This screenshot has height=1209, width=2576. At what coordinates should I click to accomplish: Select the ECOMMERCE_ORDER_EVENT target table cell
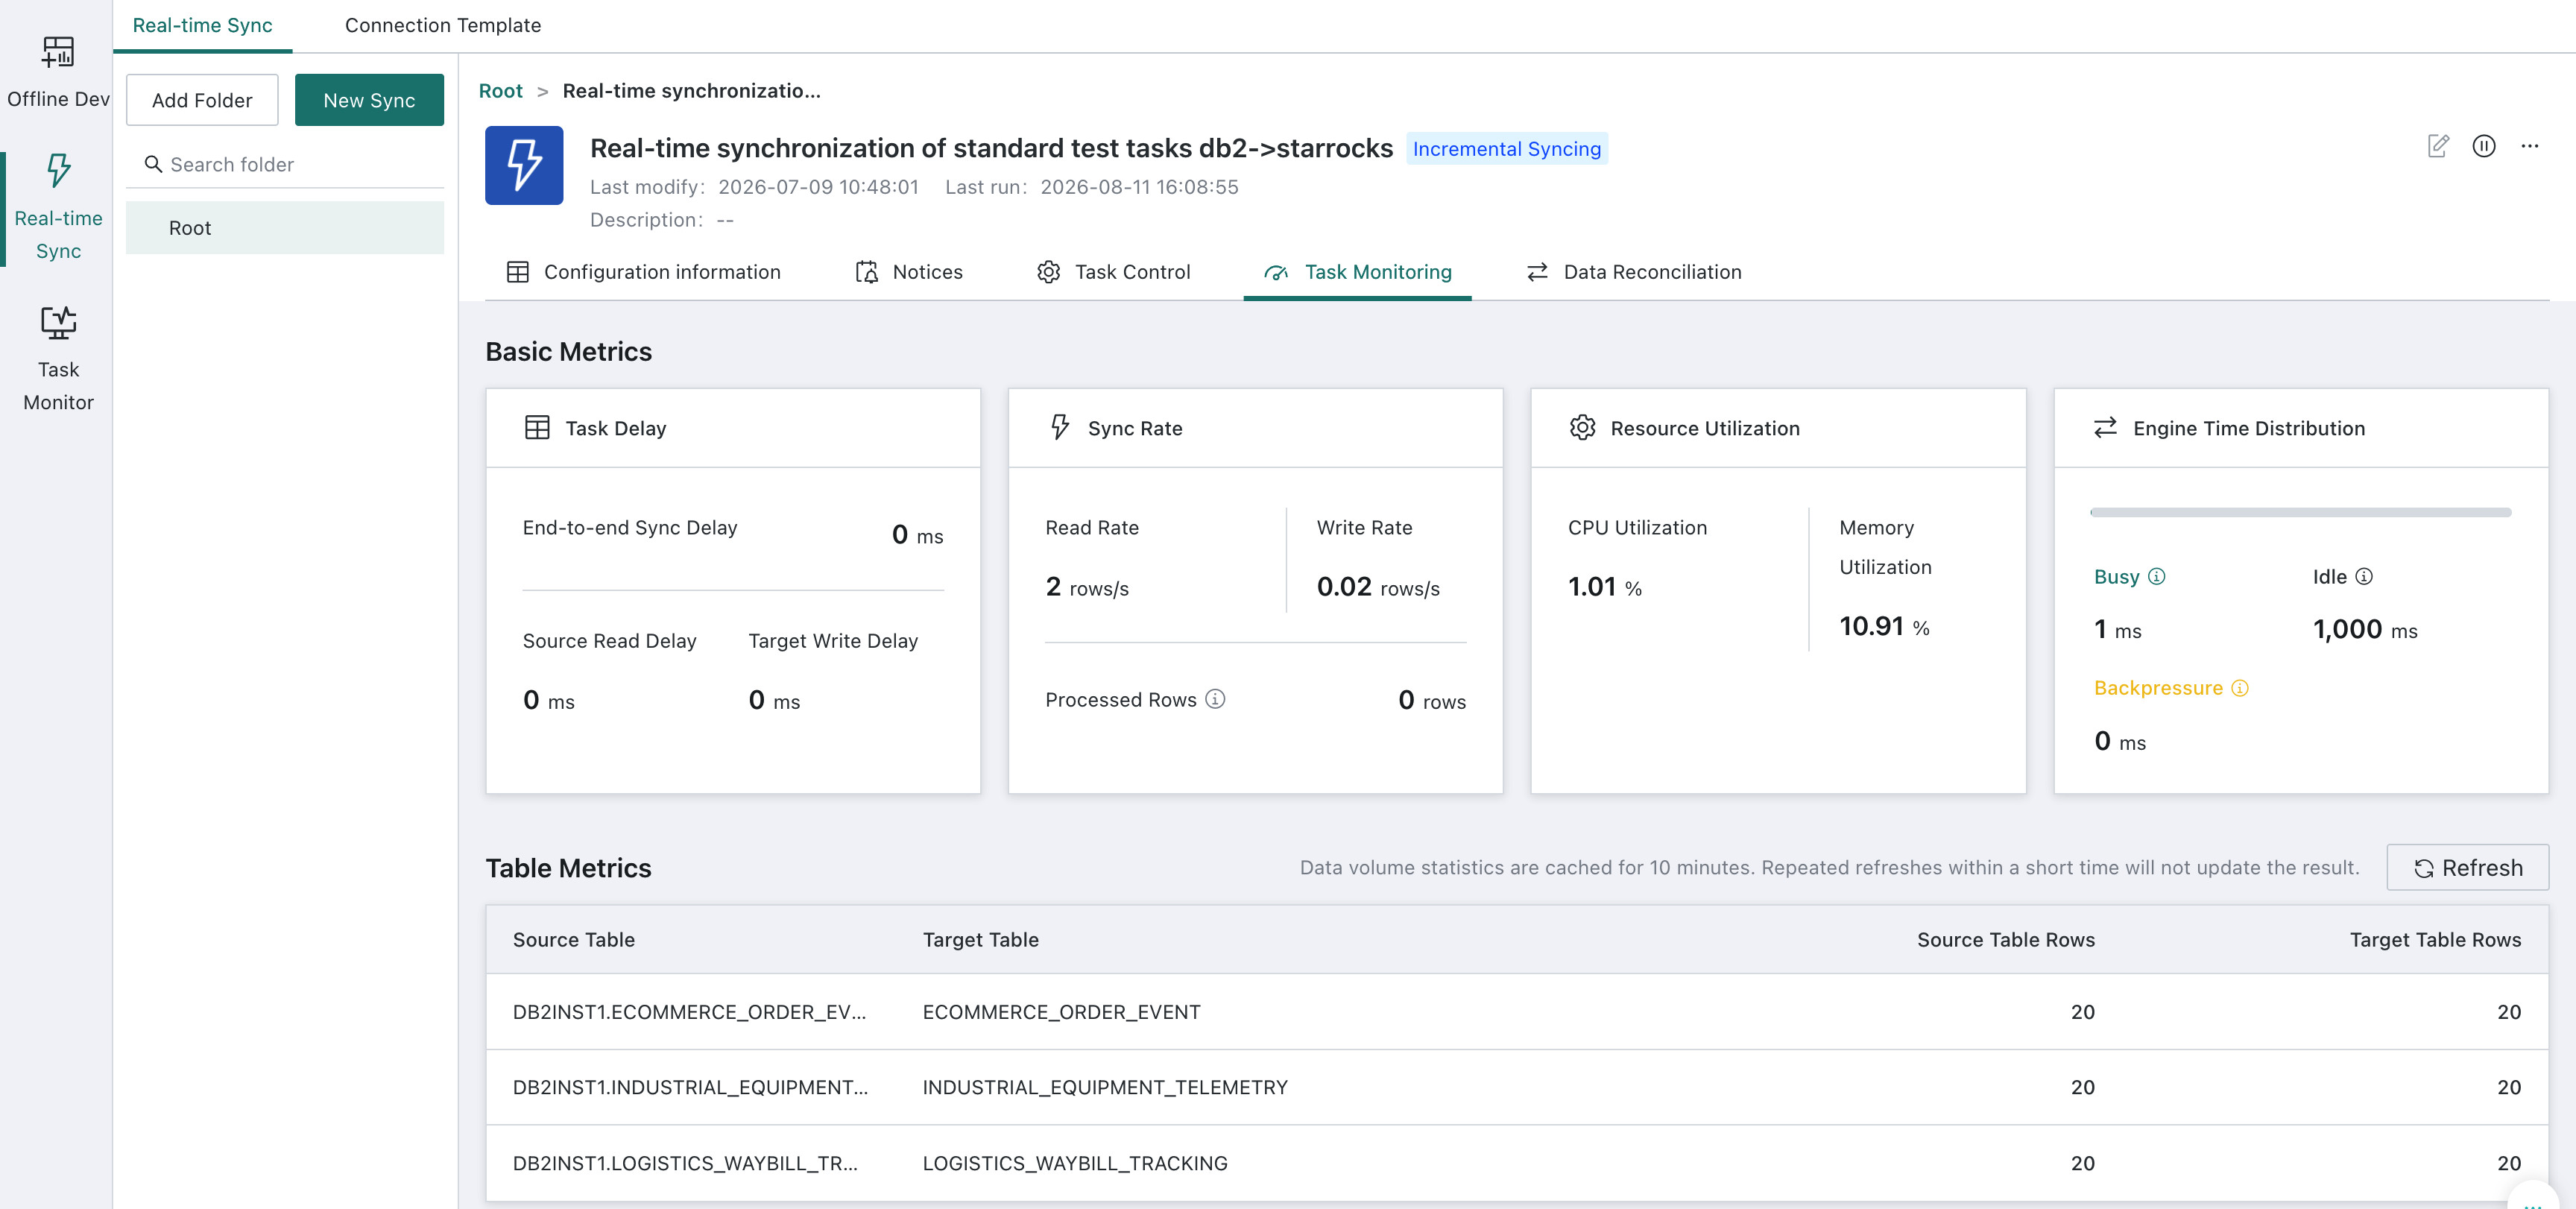[x=1061, y=1012]
